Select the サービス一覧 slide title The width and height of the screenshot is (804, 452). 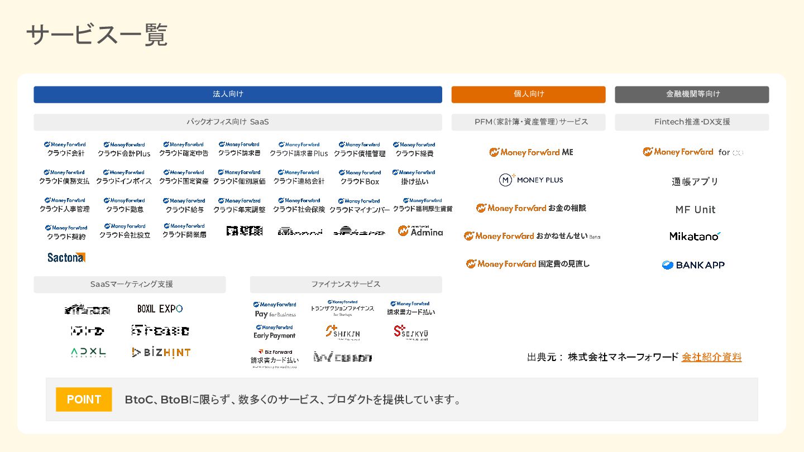[97, 35]
